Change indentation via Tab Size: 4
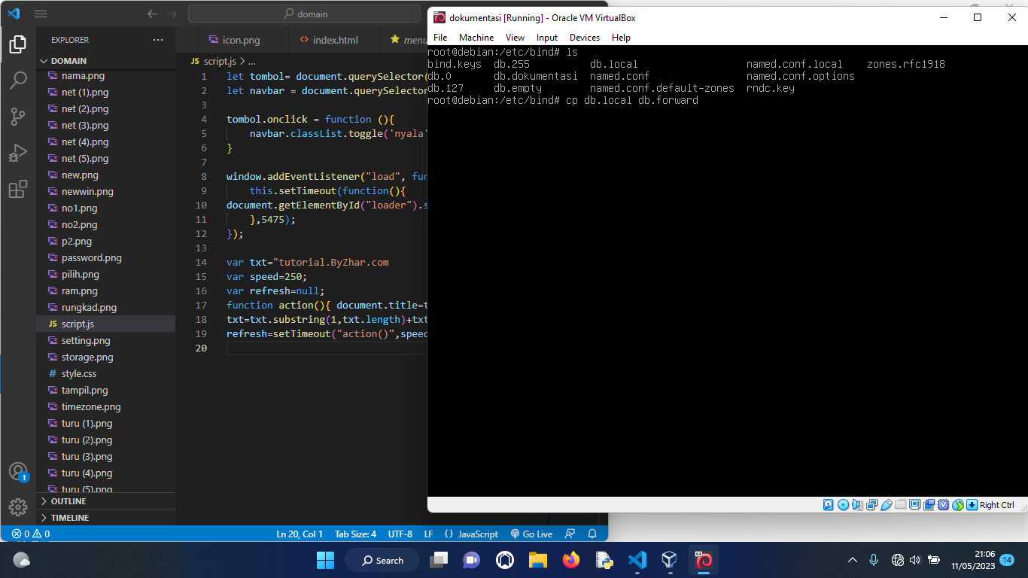This screenshot has height=578, width=1028. tap(355, 534)
